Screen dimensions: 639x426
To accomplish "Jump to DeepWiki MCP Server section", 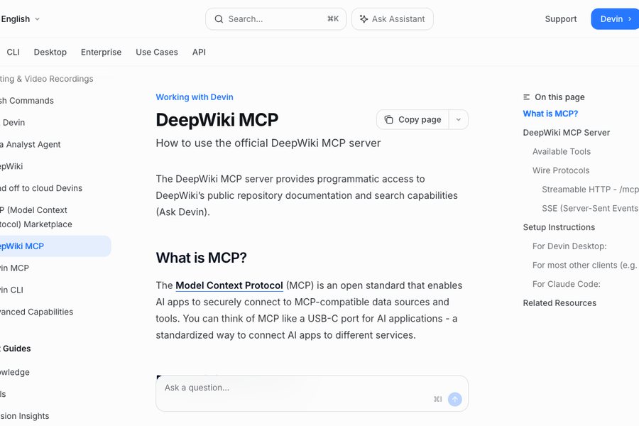I will click(x=567, y=133).
